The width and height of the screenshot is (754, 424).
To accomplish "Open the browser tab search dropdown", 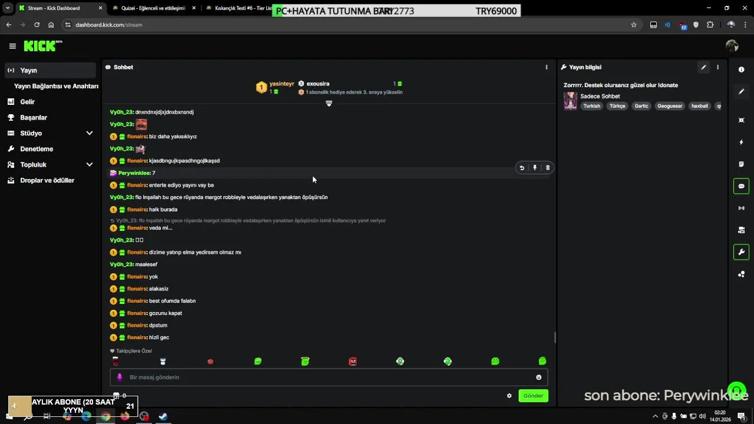I will point(8,8).
